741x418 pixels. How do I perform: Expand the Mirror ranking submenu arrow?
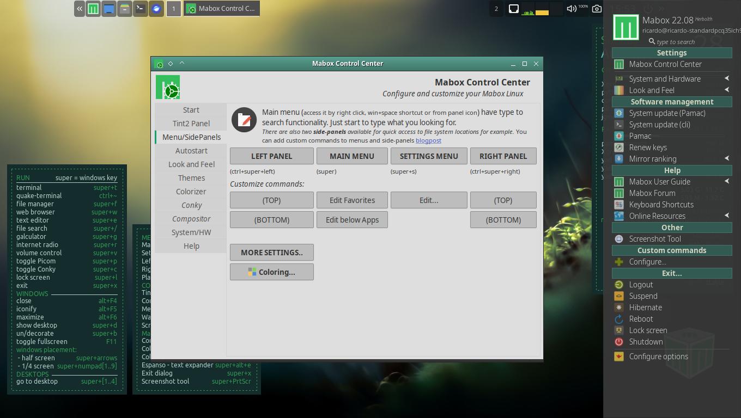726,158
